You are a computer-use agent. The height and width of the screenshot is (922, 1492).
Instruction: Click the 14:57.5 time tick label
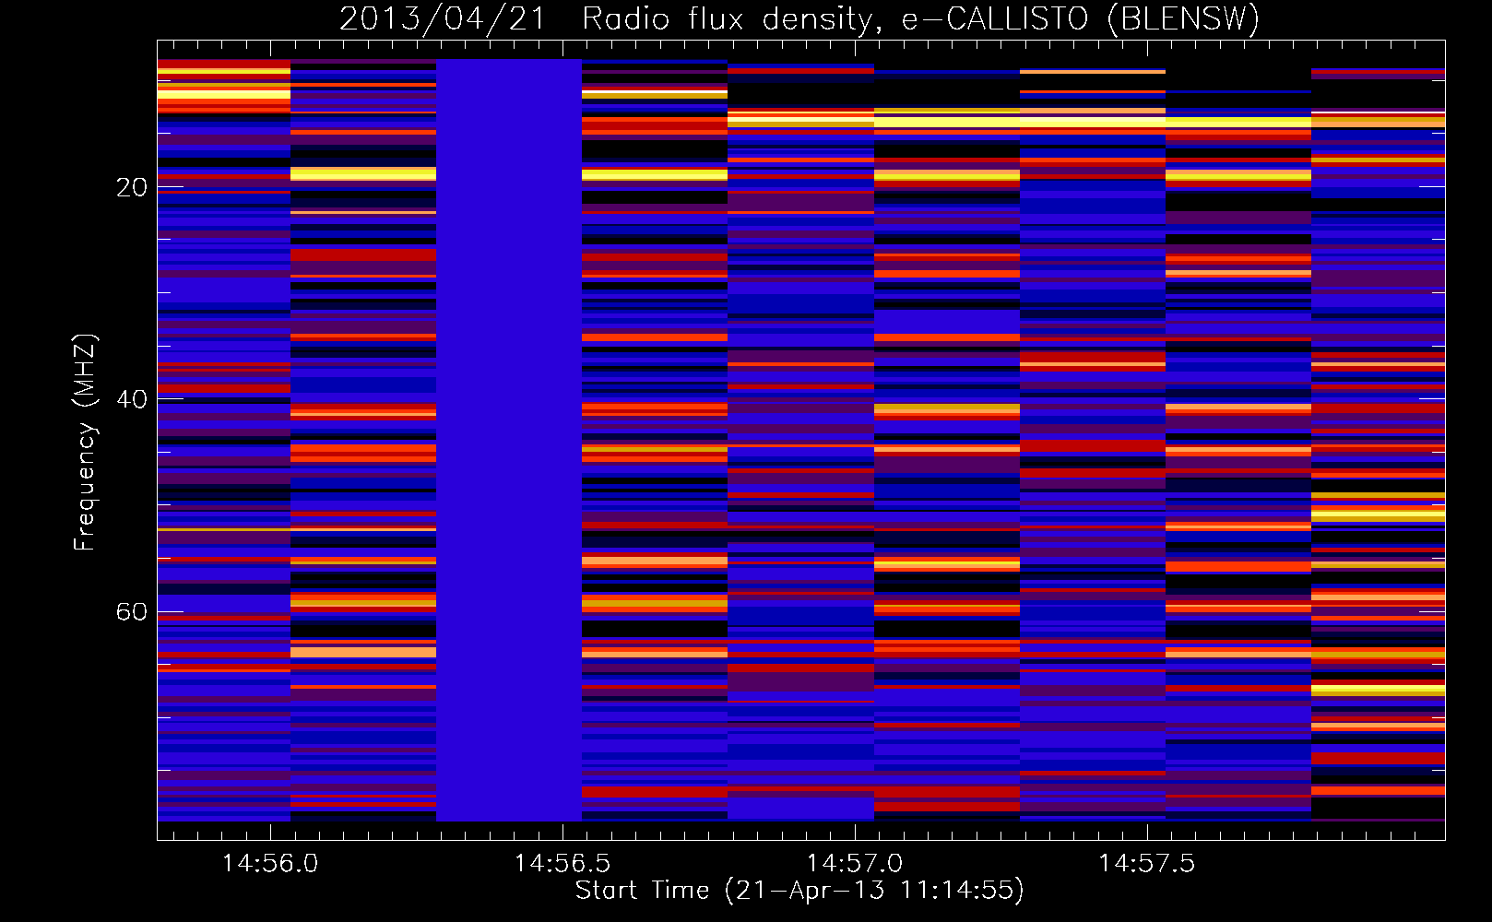1147,864
